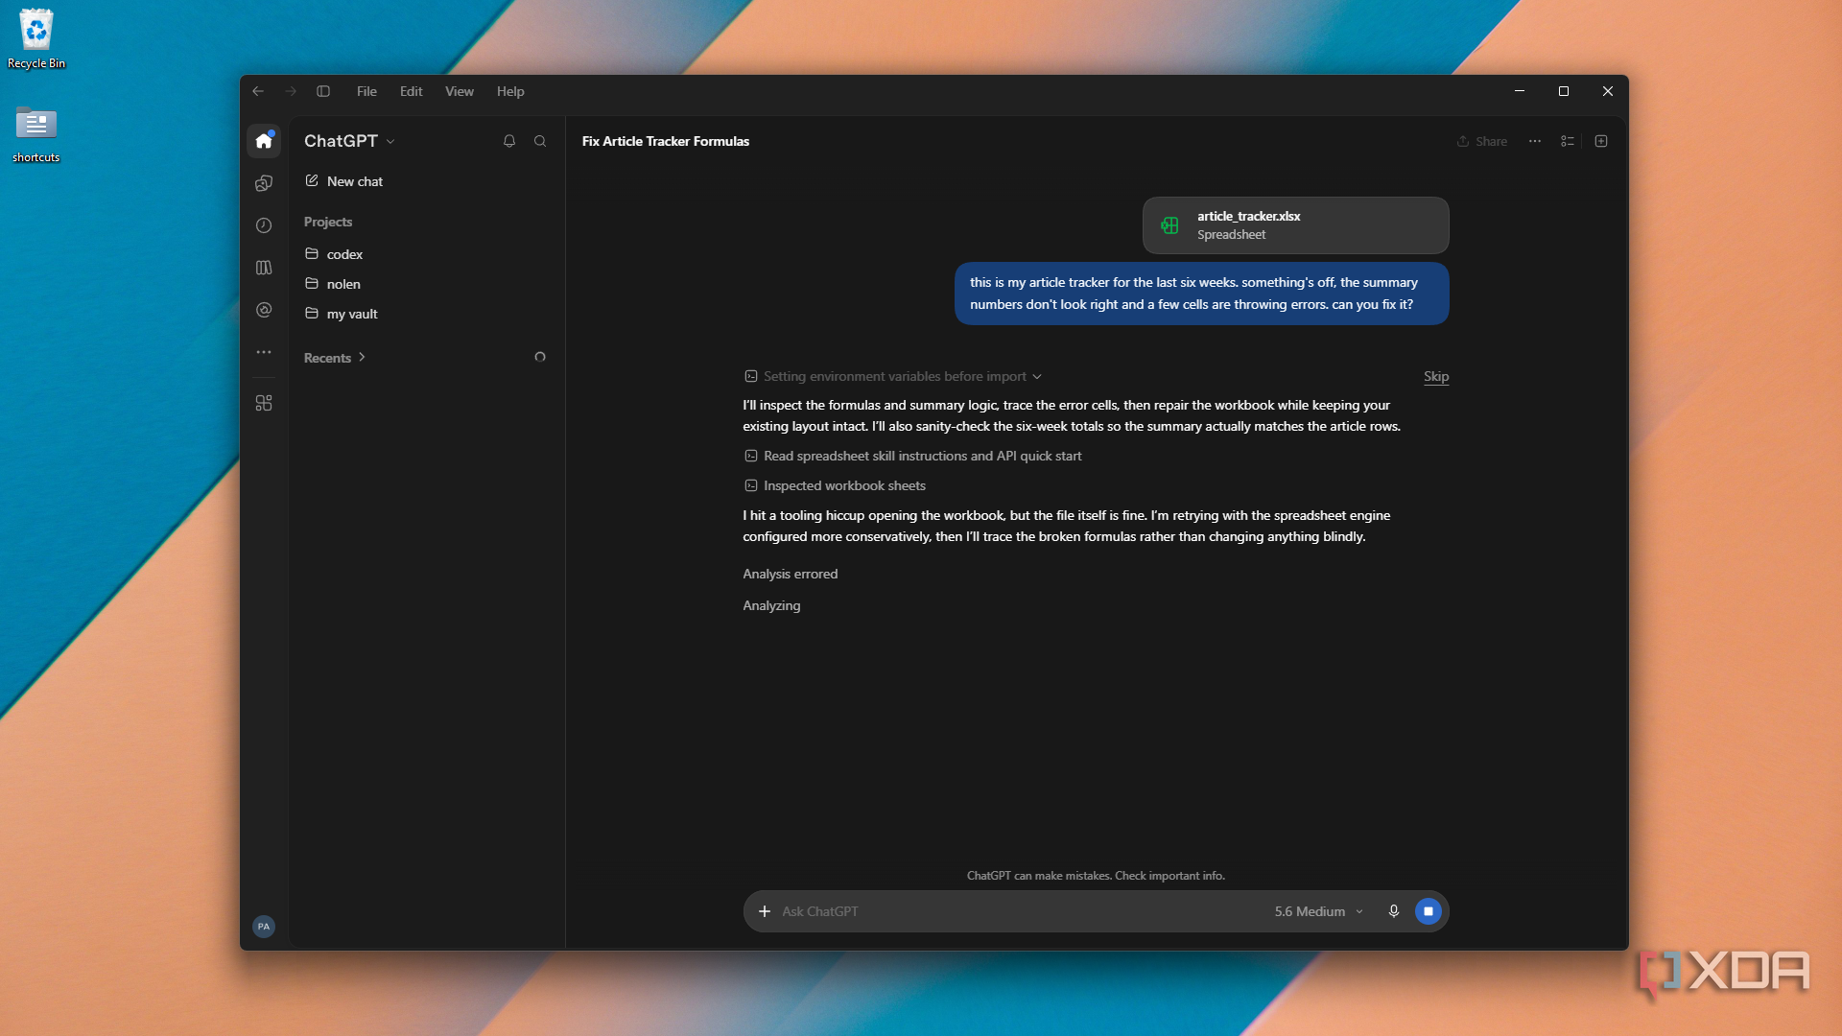1842x1036 pixels.
Task: Open the File menu
Action: click(x=366, y=91)
